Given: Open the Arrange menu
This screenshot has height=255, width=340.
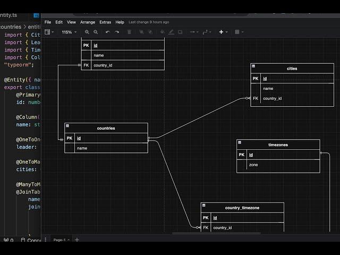Looking at the screenshot, I should coord(88,22).
